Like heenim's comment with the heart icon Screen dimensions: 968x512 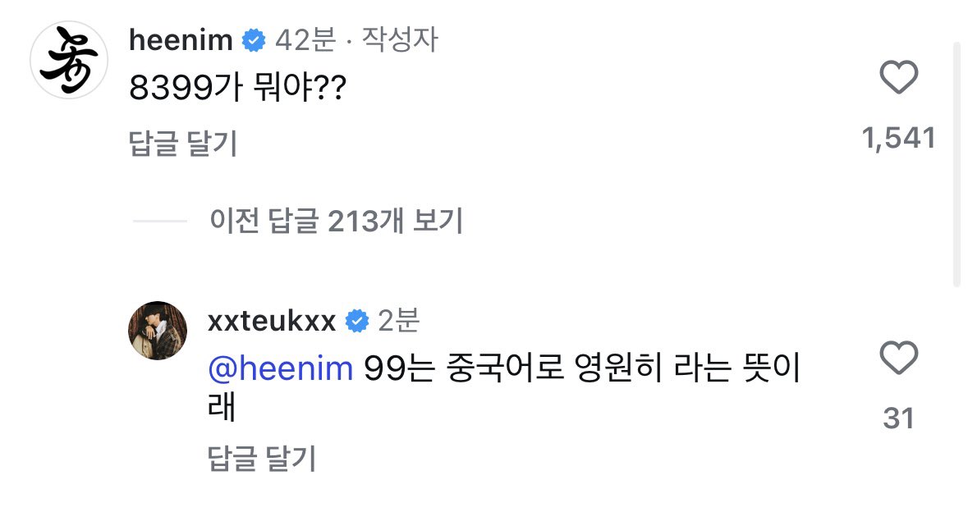coord(898,80)
